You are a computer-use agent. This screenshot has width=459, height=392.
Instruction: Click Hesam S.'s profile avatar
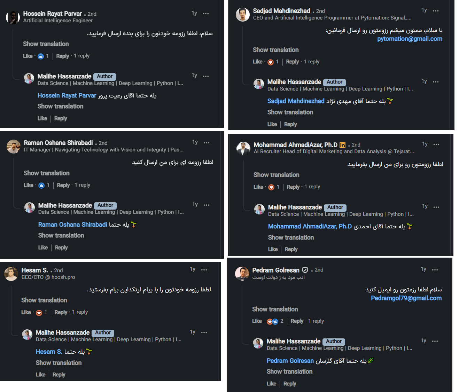coord(11,274)
